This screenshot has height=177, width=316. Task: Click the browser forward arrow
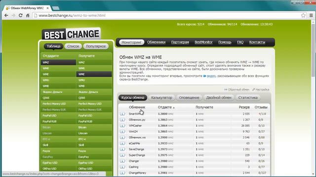click(x=13, y=15)
